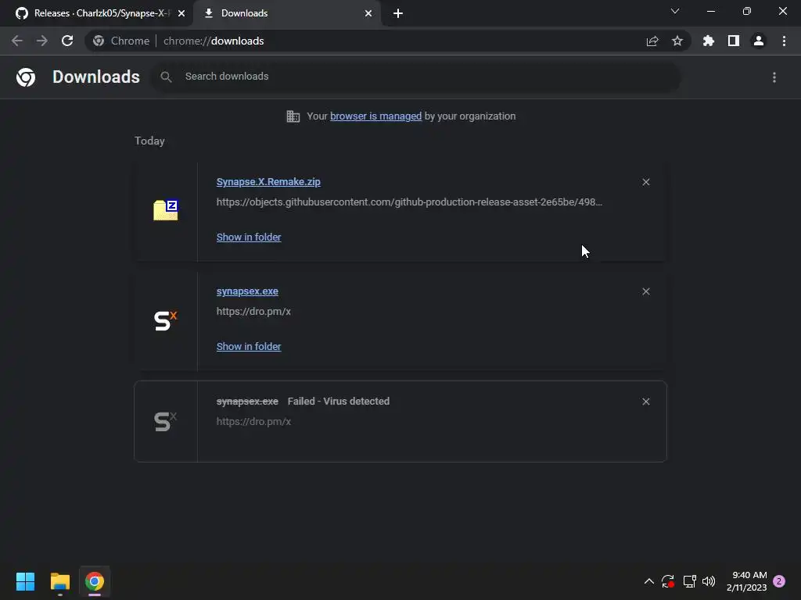Toggle the browser side panel
Screen dimensions: 801x600
[734, 41]
